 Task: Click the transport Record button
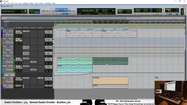[160, 14]
